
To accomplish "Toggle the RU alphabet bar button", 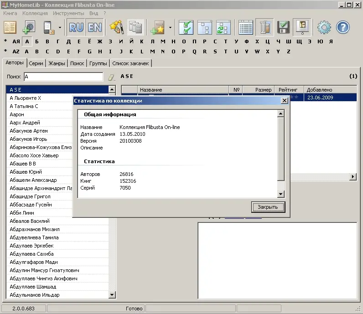I will tap(76, 27).
